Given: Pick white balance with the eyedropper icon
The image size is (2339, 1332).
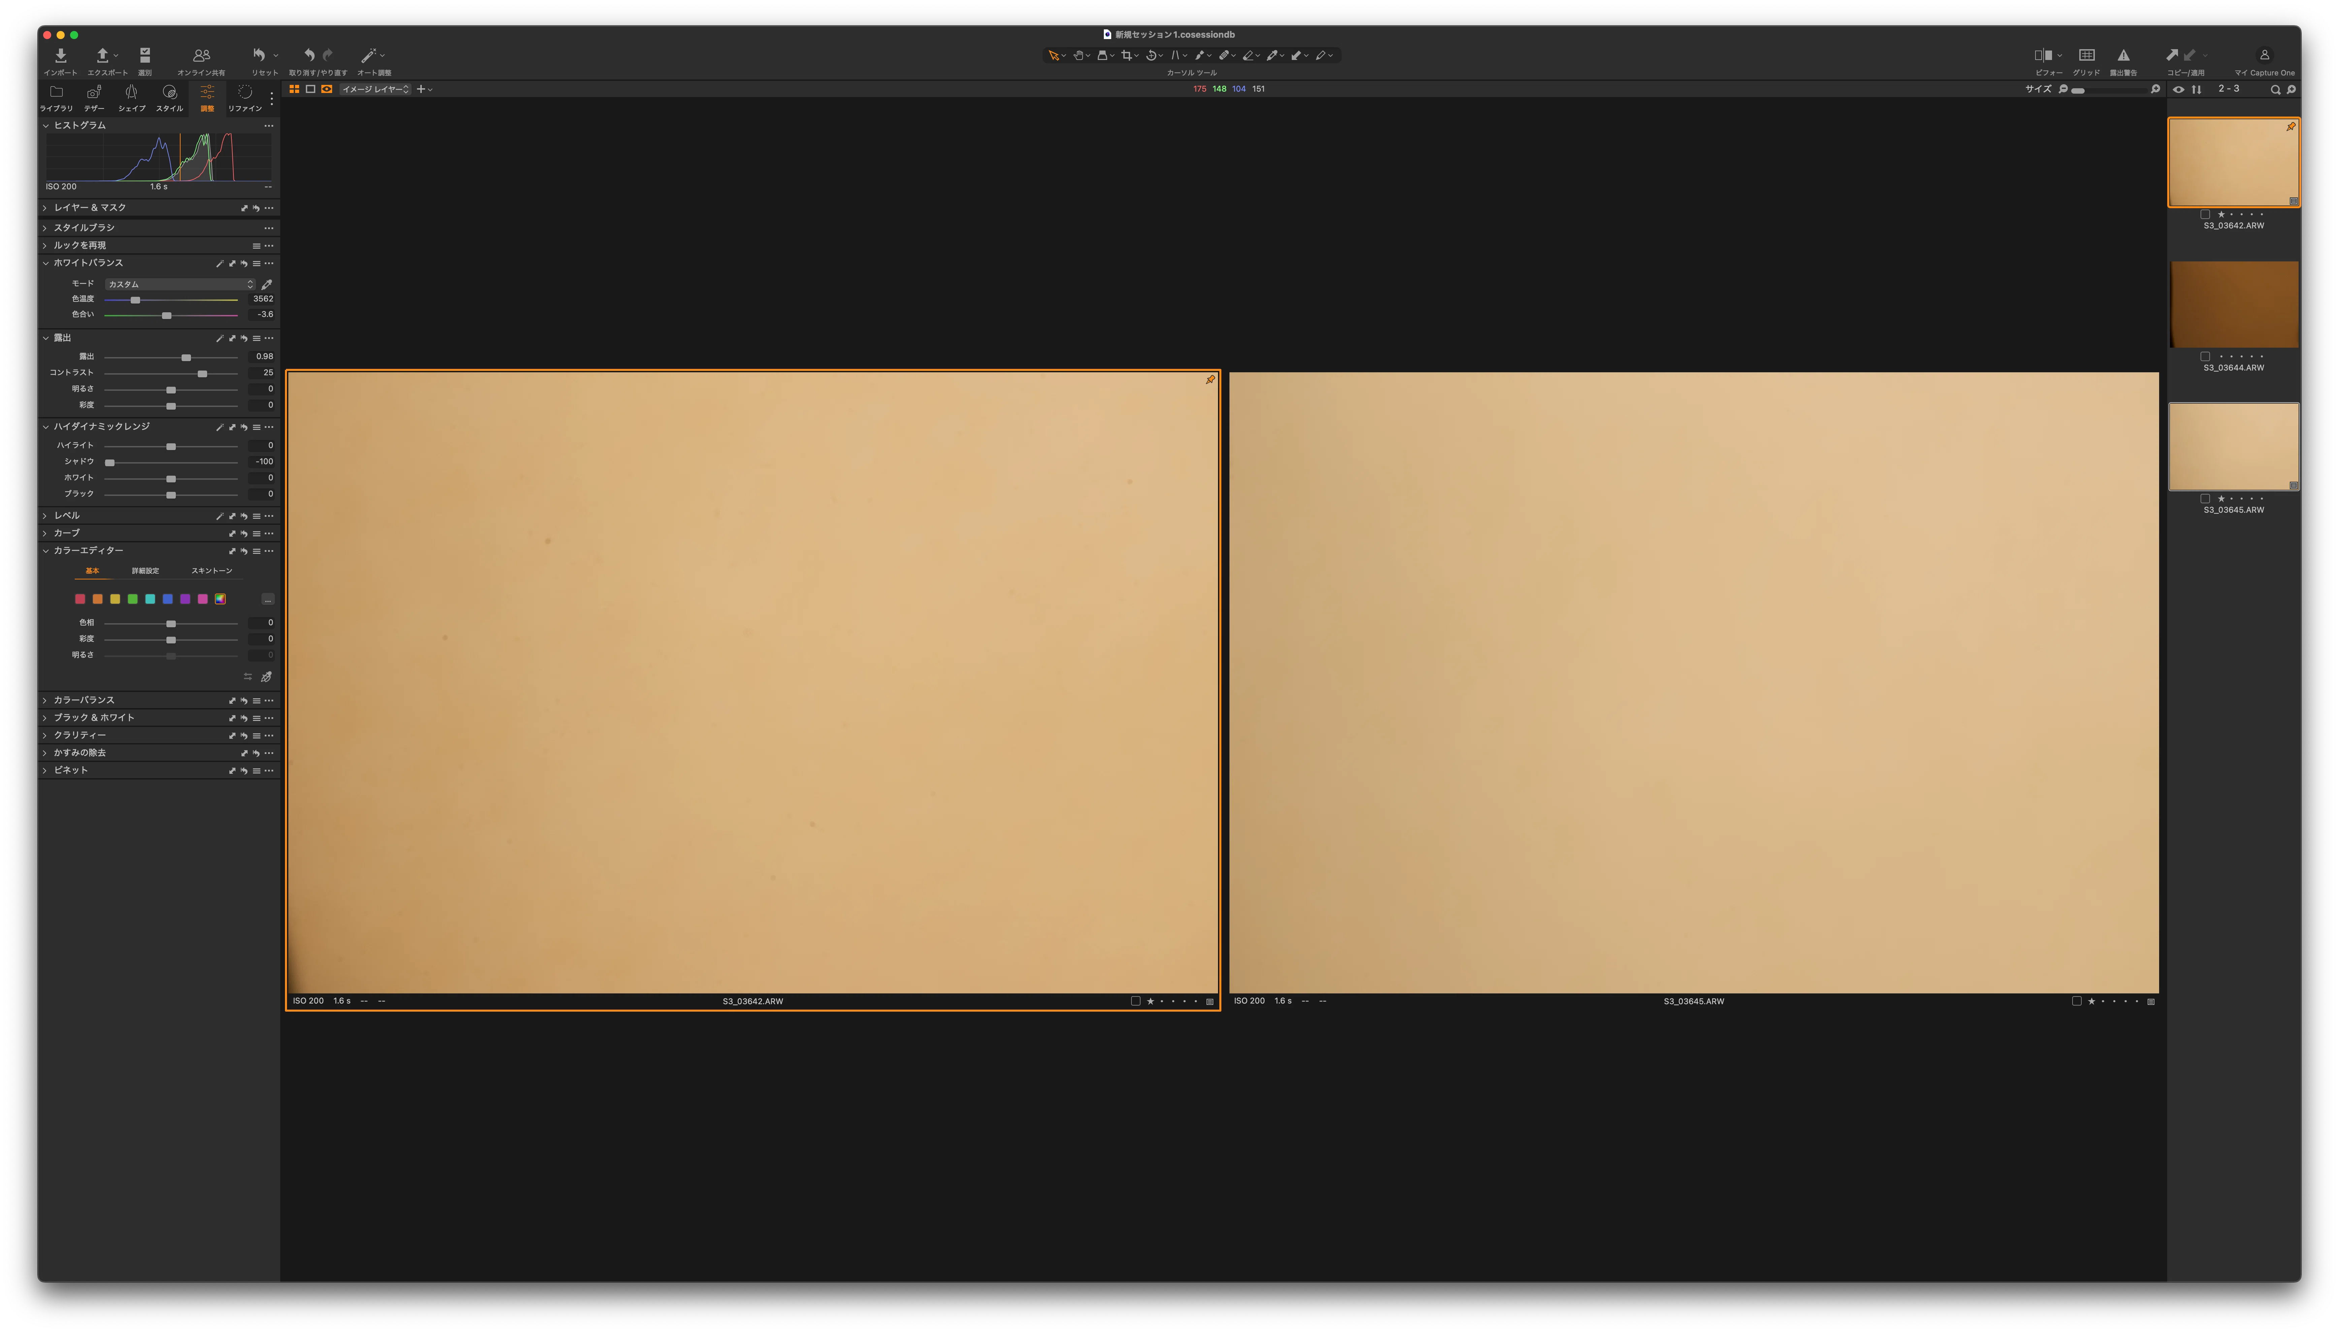Looking at the screenshot, I should 267,285.
